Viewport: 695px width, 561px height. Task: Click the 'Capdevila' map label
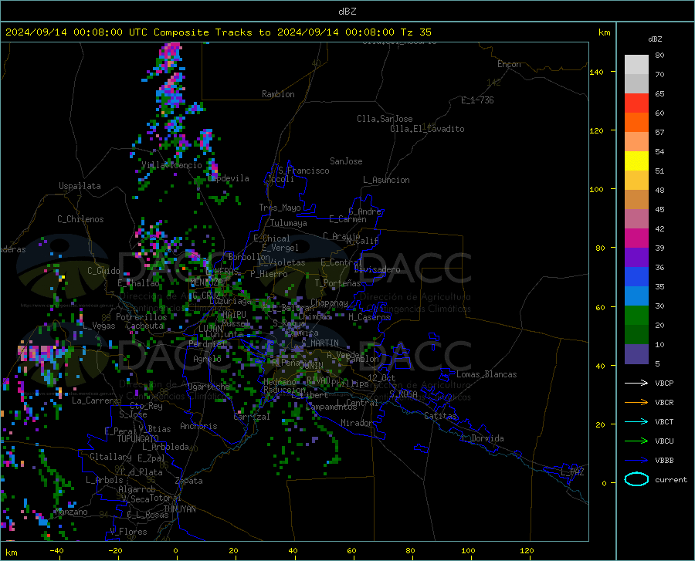(229, 178)
